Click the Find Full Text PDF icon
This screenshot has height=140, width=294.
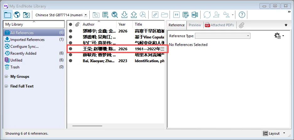point(143,15)
